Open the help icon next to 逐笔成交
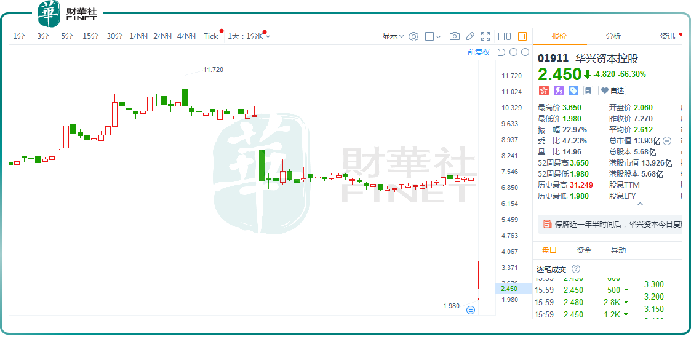This screenshot has height=347, width=691. [x=576, y=269]
